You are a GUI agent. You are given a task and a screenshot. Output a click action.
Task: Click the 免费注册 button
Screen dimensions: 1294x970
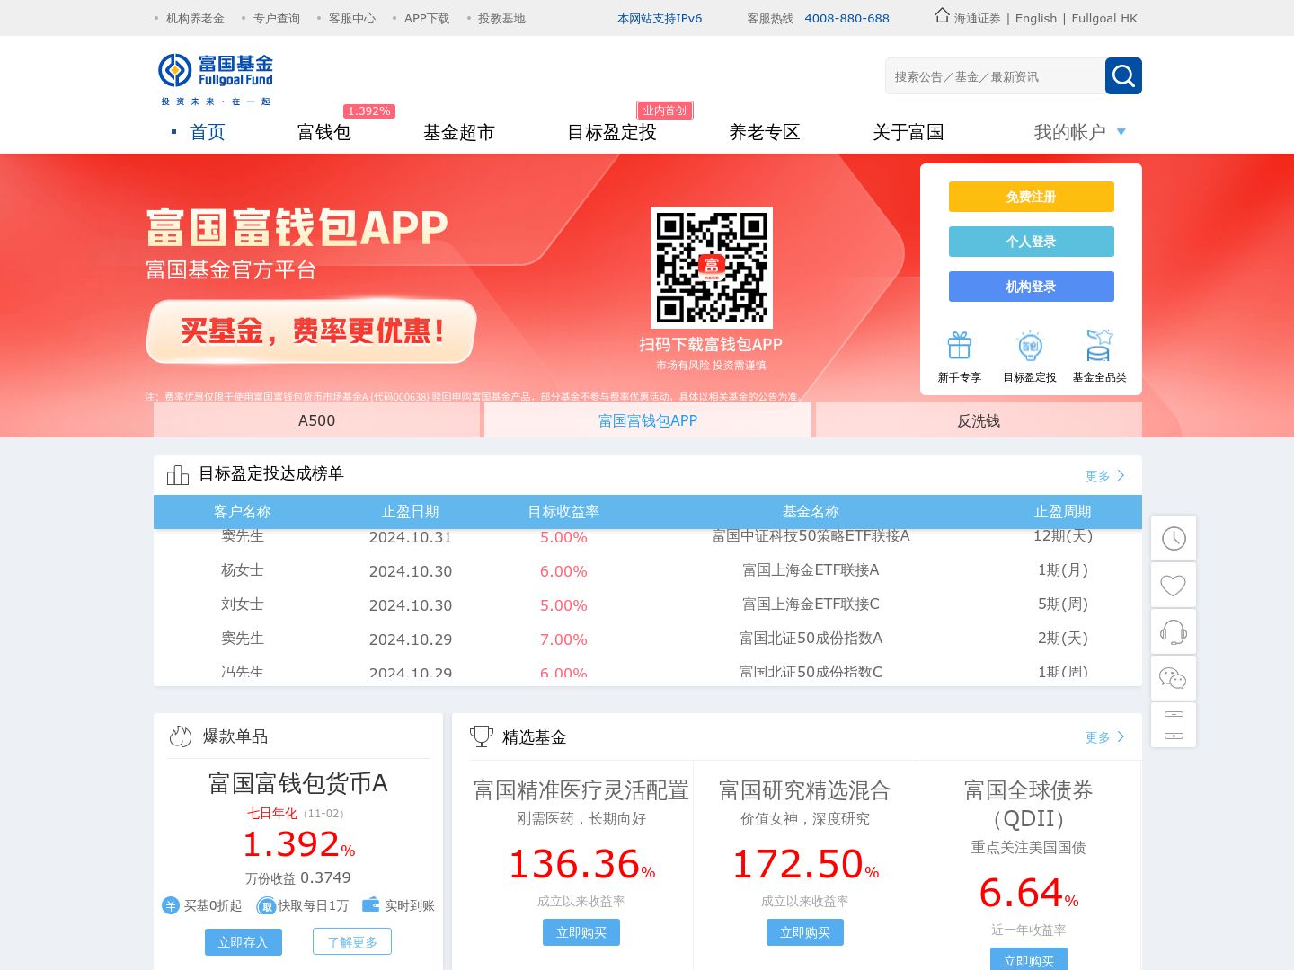[x=1032, y=197]
